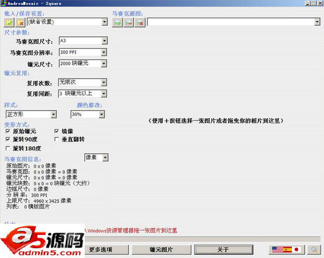Screen dimensions: 324x258
Task: Click the 关于 button
Action: point(223,250)
